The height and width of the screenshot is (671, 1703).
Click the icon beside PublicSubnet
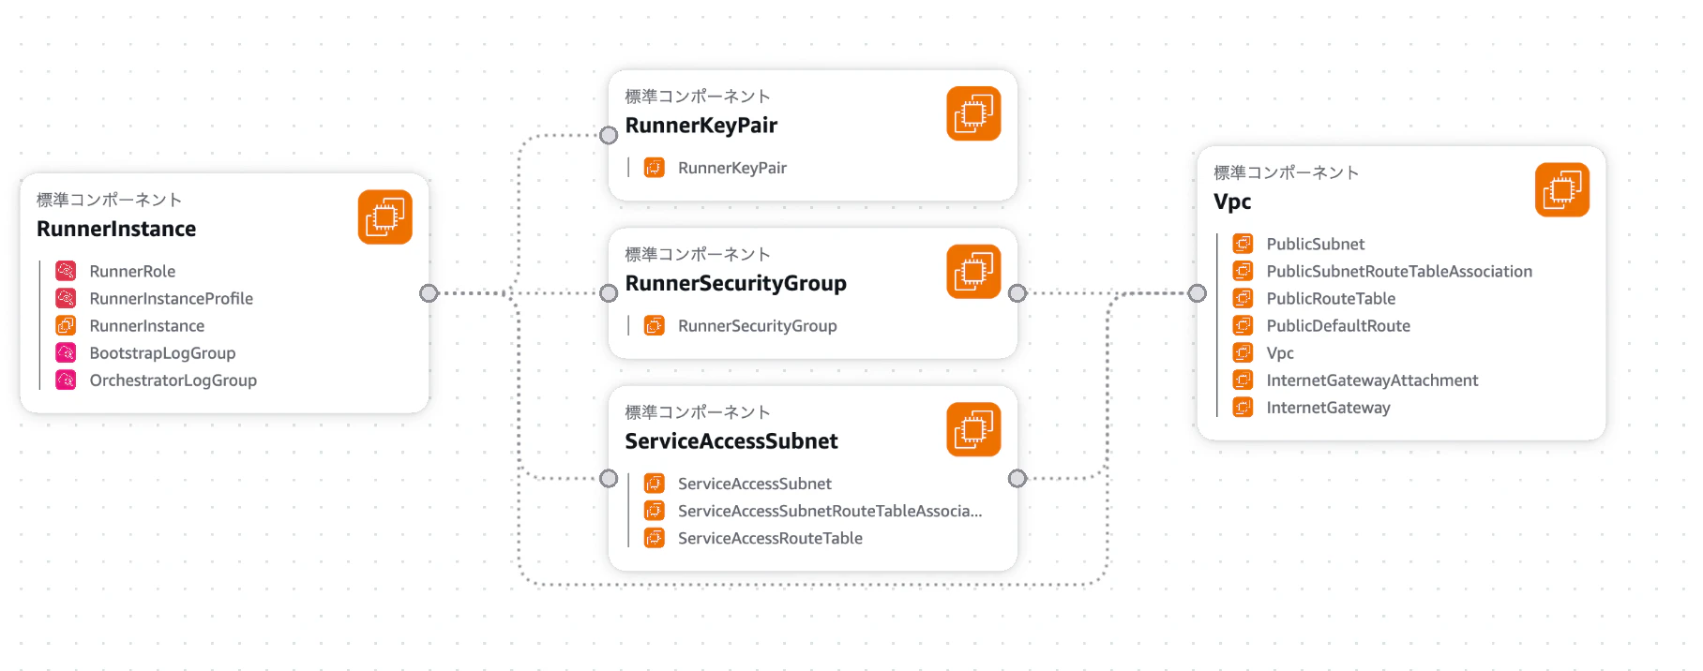(1243, 244)
